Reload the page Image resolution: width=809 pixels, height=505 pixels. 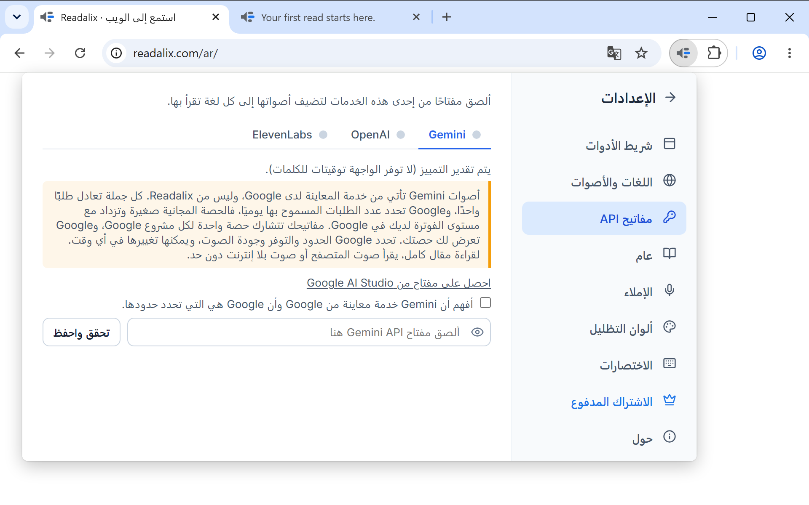tap(80, 53)
